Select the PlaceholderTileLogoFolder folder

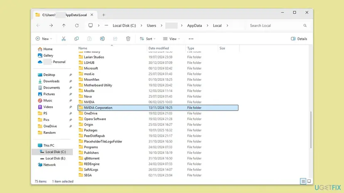158,142
